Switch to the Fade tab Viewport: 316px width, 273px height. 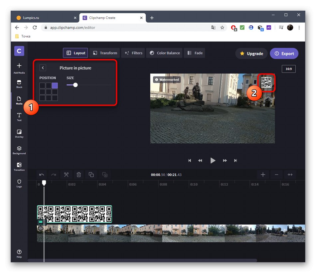pos(195,53)
